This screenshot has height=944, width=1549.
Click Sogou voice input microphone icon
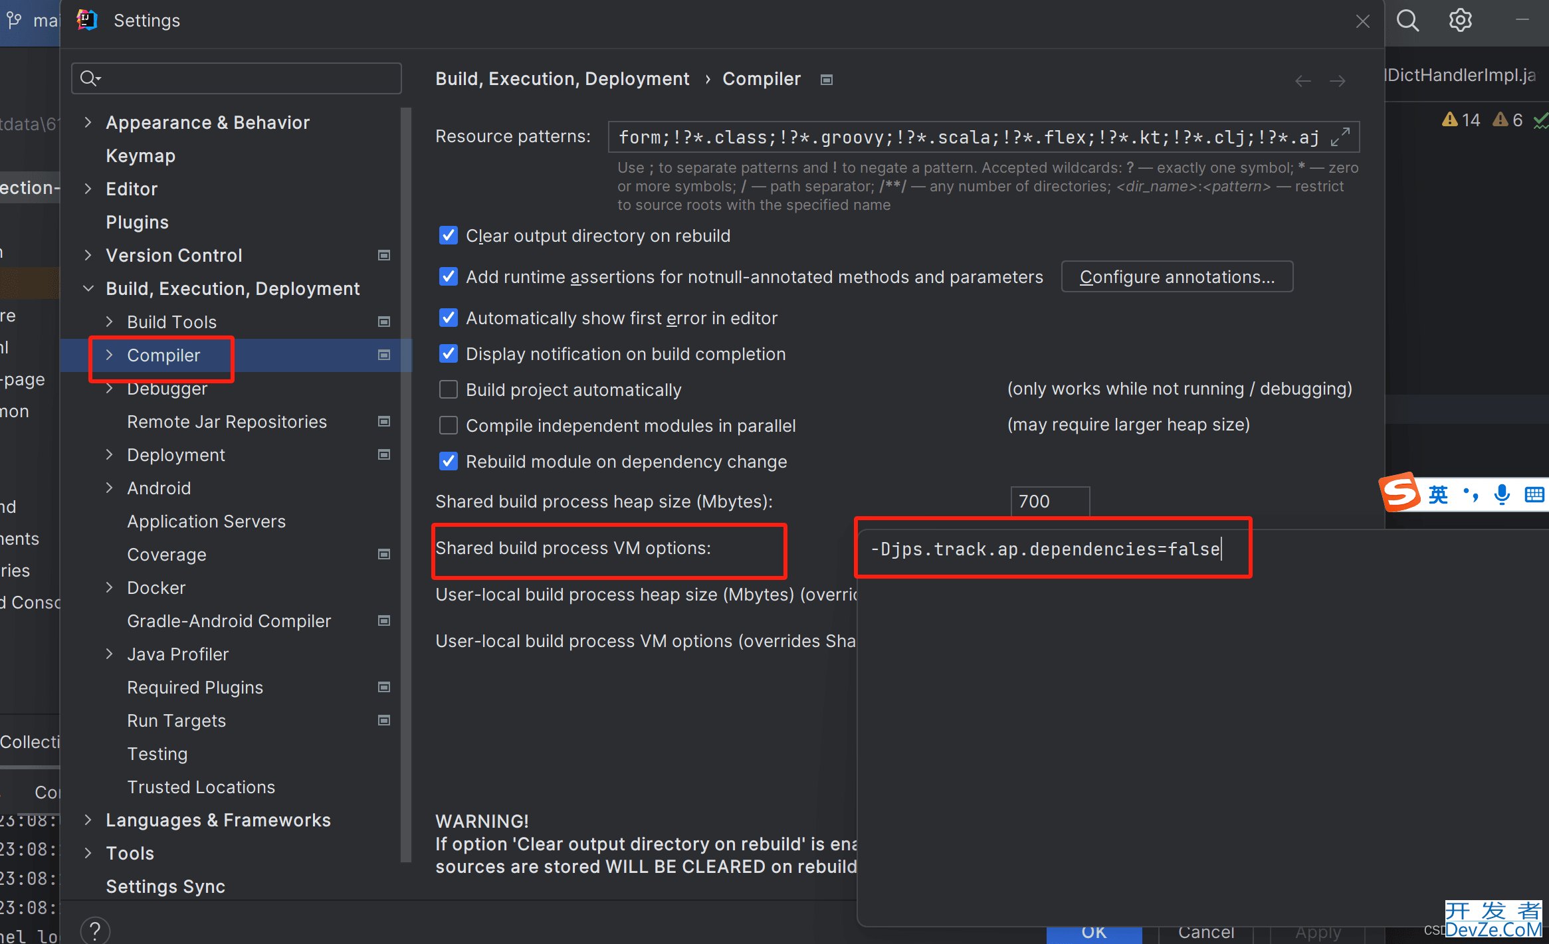[1501, 494]
